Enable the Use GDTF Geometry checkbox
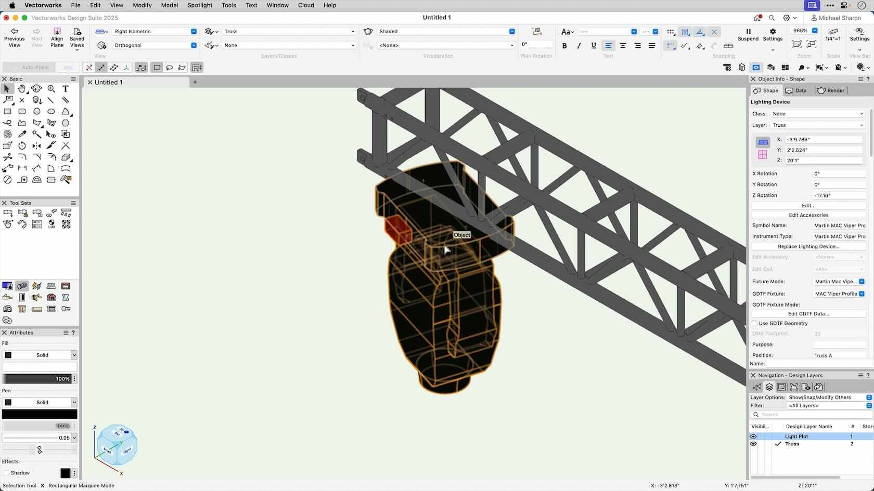 [755, 323]
